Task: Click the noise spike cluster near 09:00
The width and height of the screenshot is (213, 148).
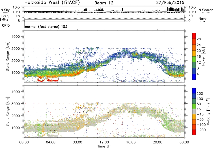Action: click(85, 10)
